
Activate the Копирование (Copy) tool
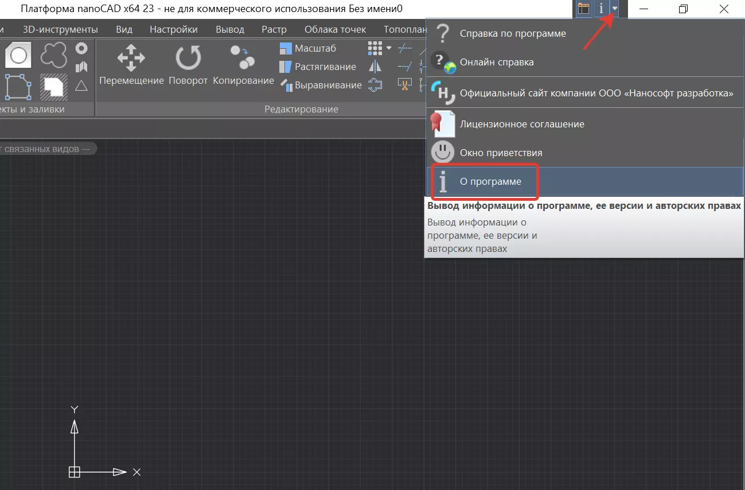click(x=243, y=65)
